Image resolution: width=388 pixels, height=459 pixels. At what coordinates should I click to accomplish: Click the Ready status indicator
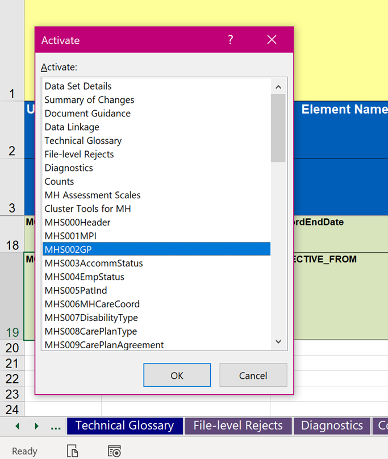click(x=24, y=451)
